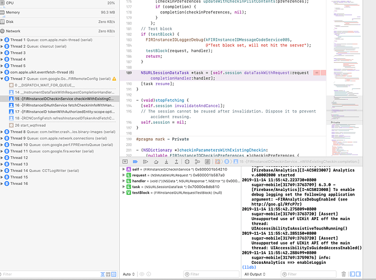Expand Thread 10 FPREventsQueue triangle
The image size is (376, 280).
tap(2, 144)
